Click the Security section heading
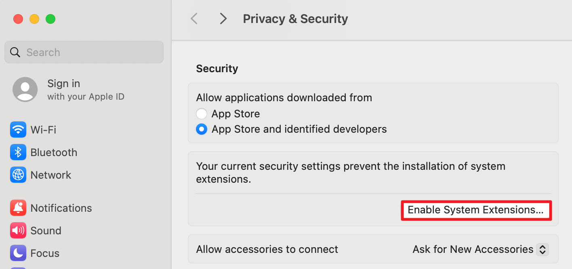572x269 pixels. point(217,68)
